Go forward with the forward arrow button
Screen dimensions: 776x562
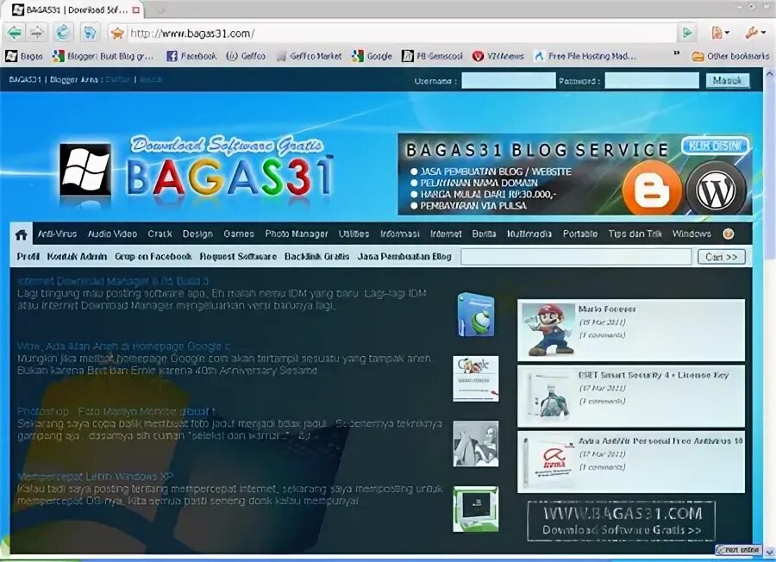point(36,33)
